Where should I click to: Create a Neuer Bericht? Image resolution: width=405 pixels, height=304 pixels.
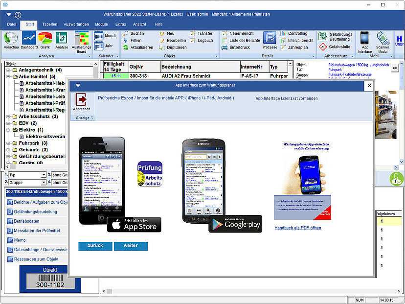(x=238, y=33)
